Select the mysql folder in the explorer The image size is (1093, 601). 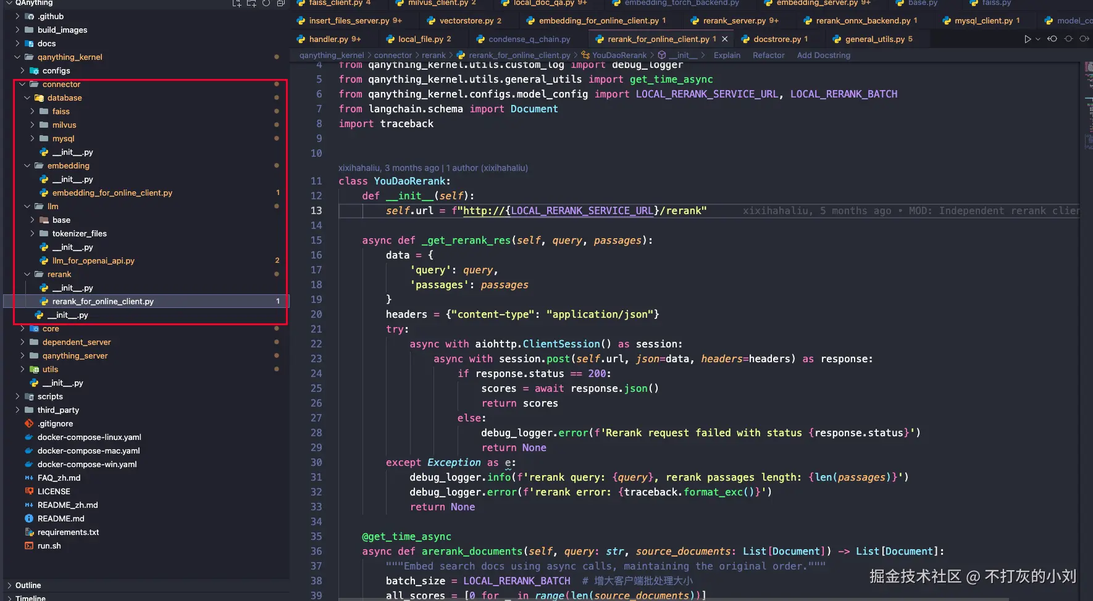coord(146,139)
